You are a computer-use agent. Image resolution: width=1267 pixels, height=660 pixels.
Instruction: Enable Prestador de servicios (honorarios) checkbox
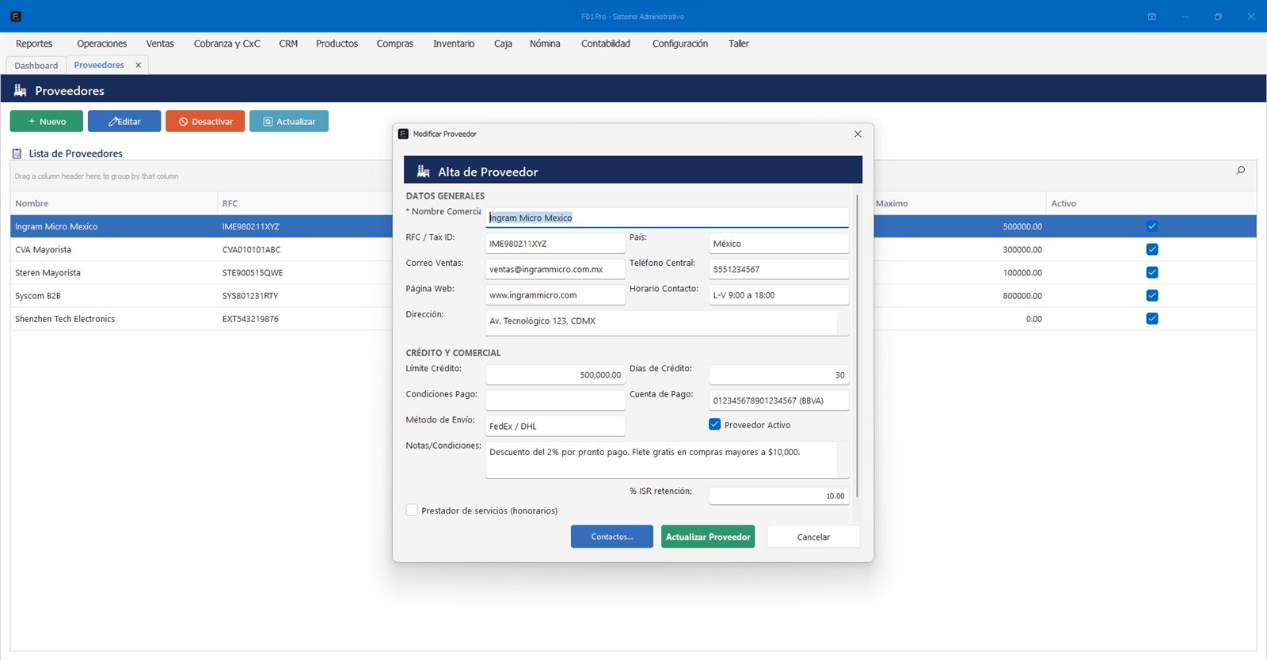pyautogui.click(x=412, y=510)
